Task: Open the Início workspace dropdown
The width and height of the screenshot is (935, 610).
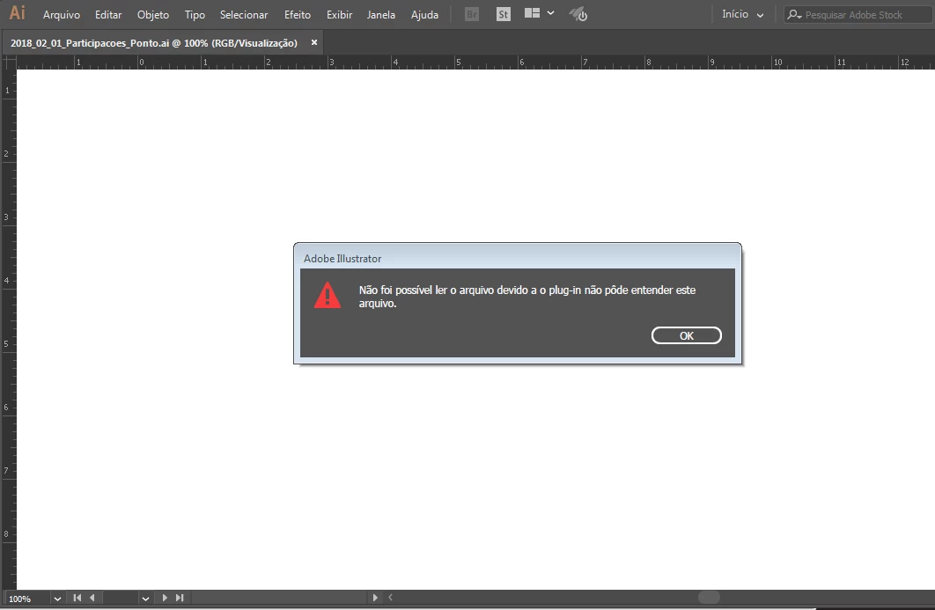Action: point(742,14)
